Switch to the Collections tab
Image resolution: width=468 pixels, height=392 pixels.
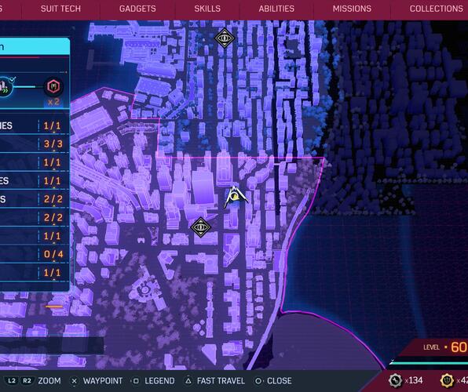[436, 9]
